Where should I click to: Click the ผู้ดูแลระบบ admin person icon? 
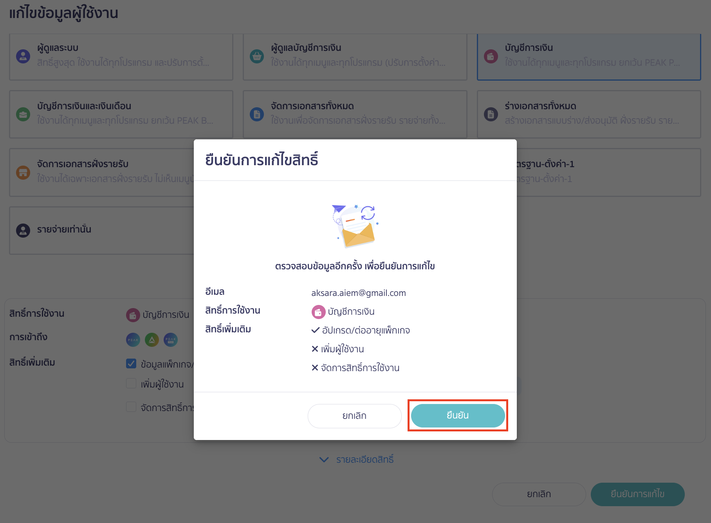23,56
